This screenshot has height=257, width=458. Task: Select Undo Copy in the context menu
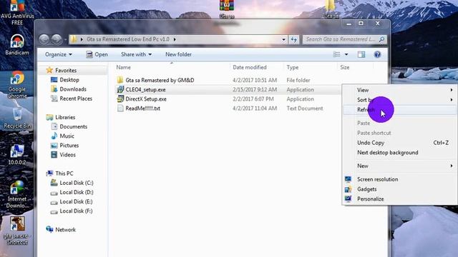tap(399, 143)
